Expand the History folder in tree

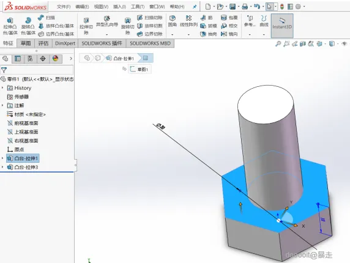tap(2, 88)
